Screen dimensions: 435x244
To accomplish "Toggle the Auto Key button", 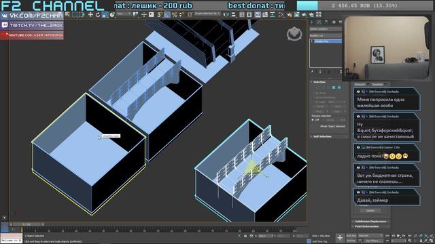I will point(351,236).
